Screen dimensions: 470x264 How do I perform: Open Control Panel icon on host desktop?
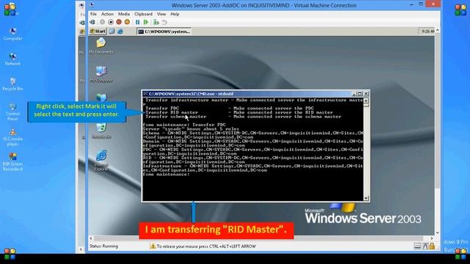(x=12, y=111)
